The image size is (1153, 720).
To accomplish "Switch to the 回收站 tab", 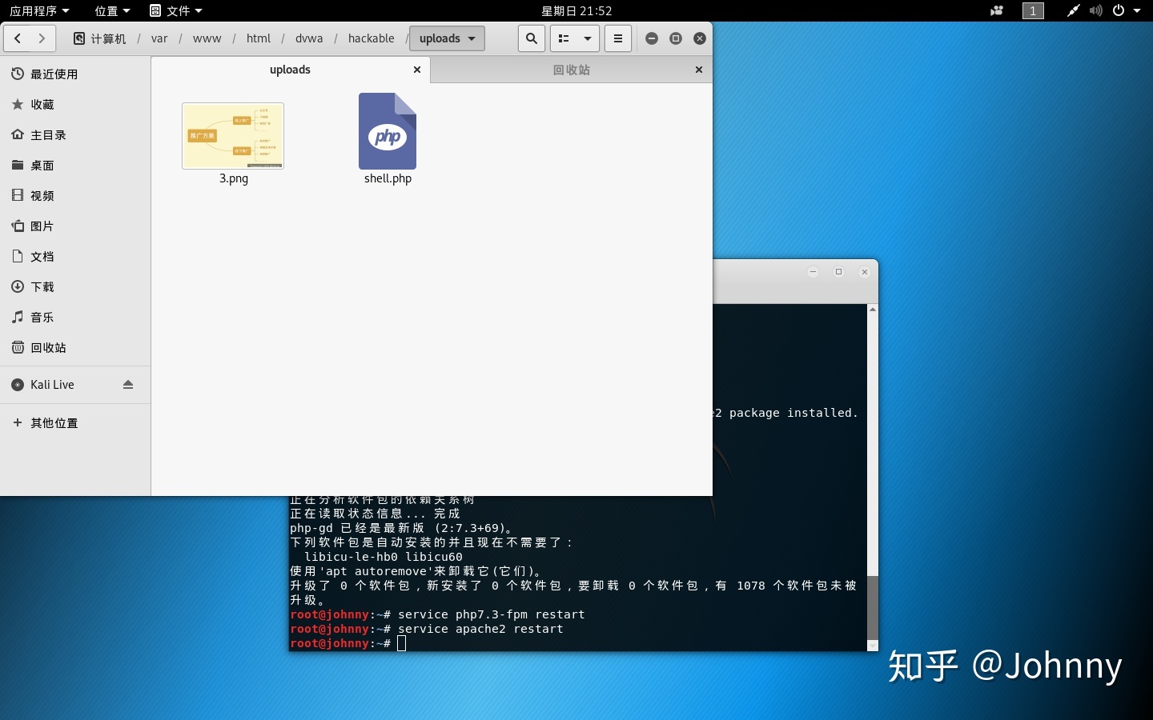I will point(572,70).
